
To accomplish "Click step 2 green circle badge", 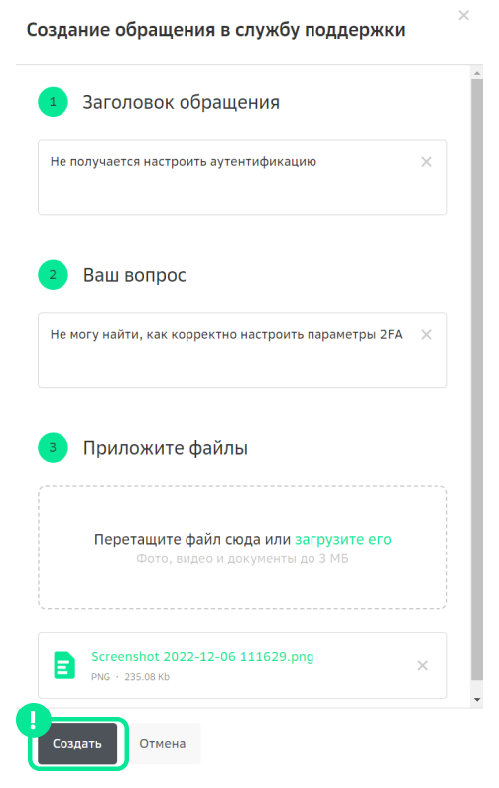I will point(53,275).
